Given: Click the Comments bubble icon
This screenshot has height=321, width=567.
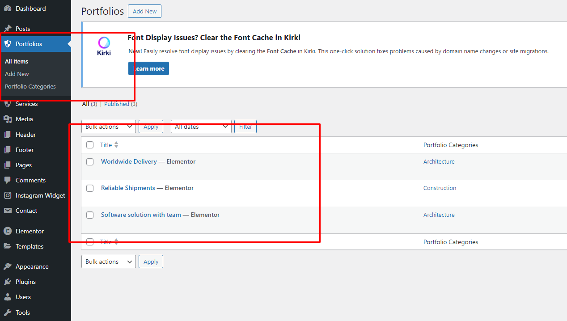Looking at the screenshot, I should coord(8,180).
